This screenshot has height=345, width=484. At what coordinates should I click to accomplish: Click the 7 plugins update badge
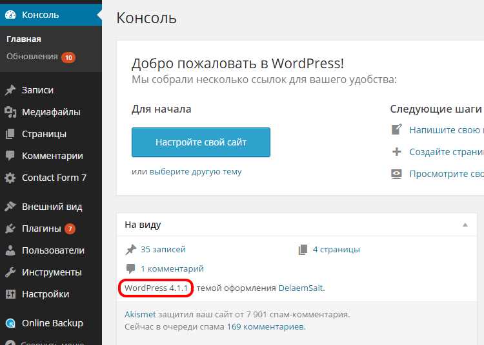pos(70,228)
